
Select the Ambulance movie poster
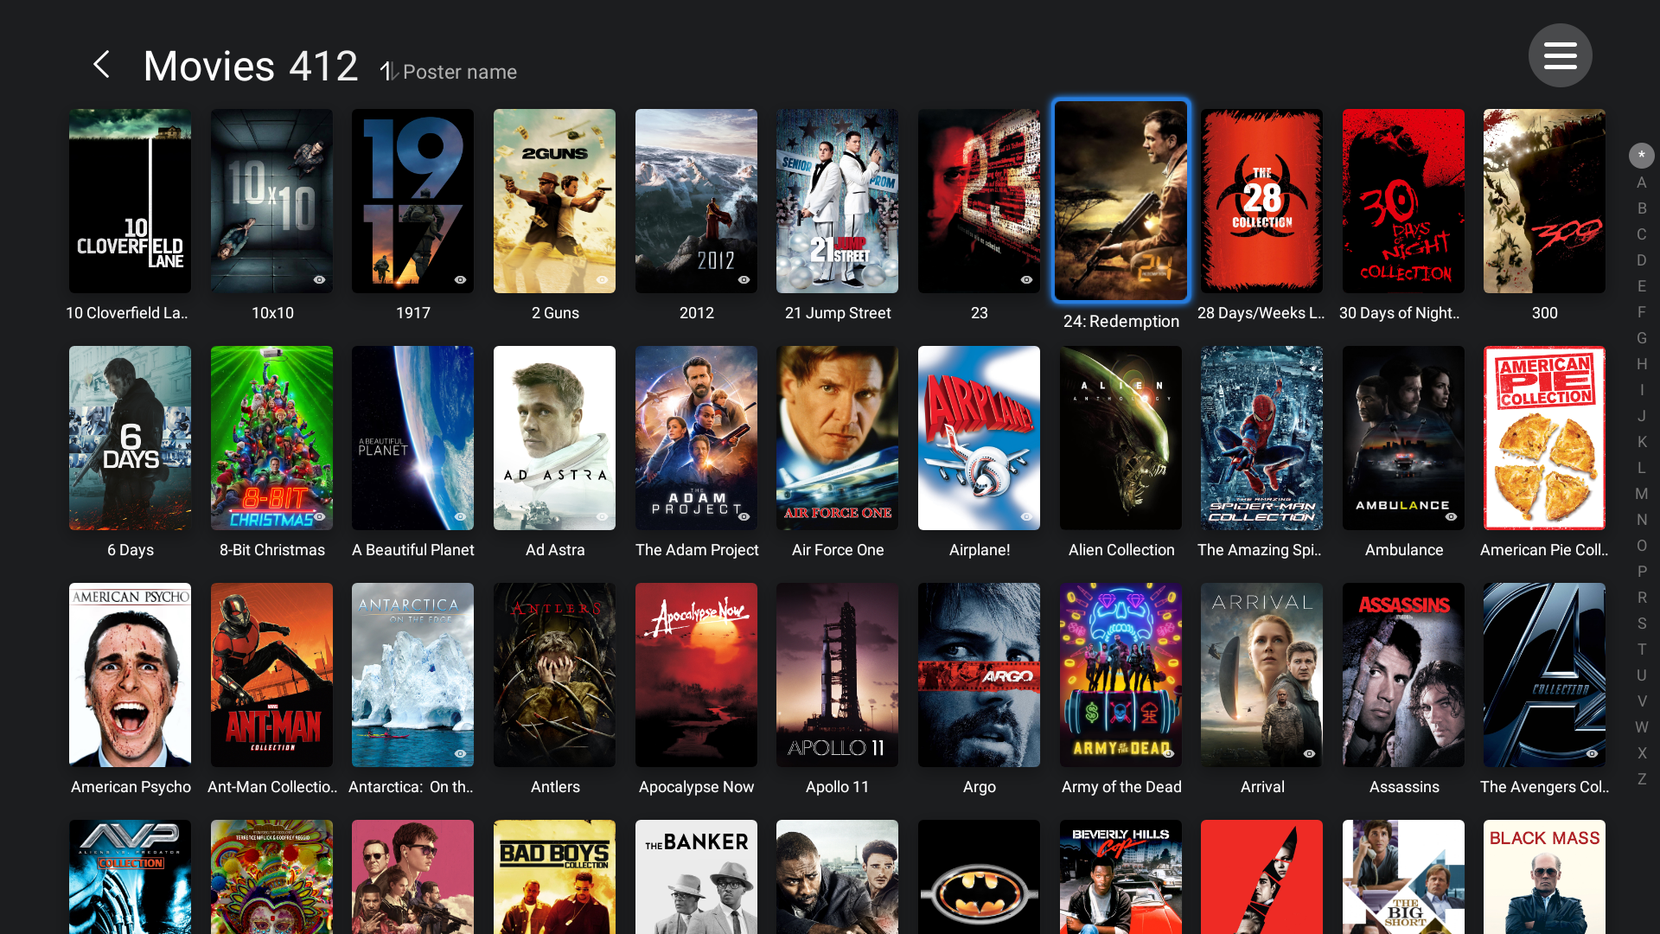[x=1403, y=438]
